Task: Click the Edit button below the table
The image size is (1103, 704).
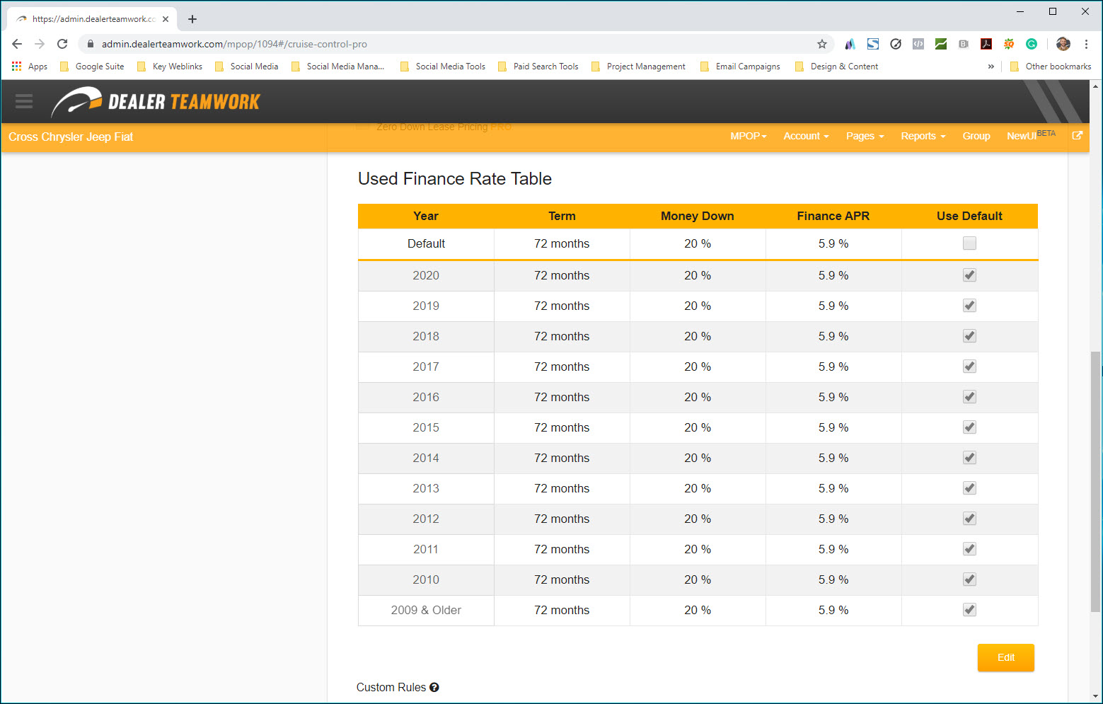Action: coord(1005,657)
